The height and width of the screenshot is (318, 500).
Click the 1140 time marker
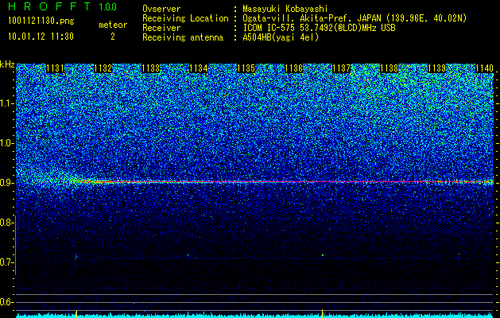click(x=484, y=68)
